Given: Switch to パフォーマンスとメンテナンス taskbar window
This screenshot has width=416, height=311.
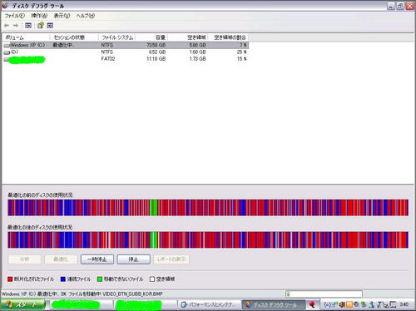Looking at the screenshot, I should click(210, 305).
